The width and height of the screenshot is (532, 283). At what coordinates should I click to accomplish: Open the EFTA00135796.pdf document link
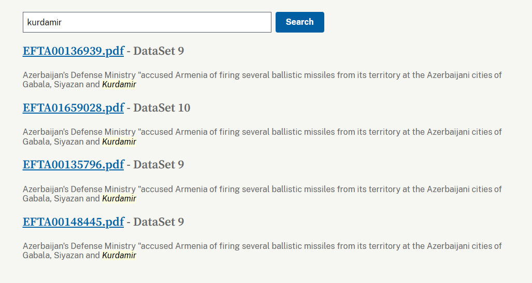pos(73,165)
